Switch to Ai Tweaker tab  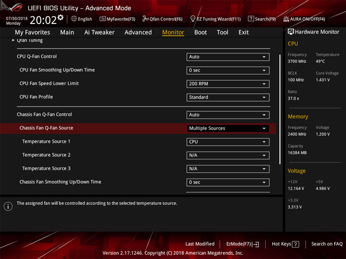tap(99, 33)
